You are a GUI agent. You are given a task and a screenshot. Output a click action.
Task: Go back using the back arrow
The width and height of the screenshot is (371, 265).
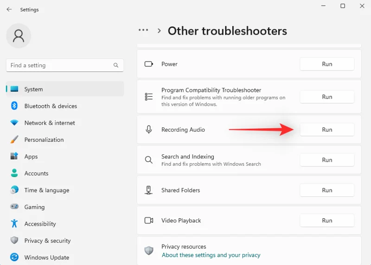(9, 9)
